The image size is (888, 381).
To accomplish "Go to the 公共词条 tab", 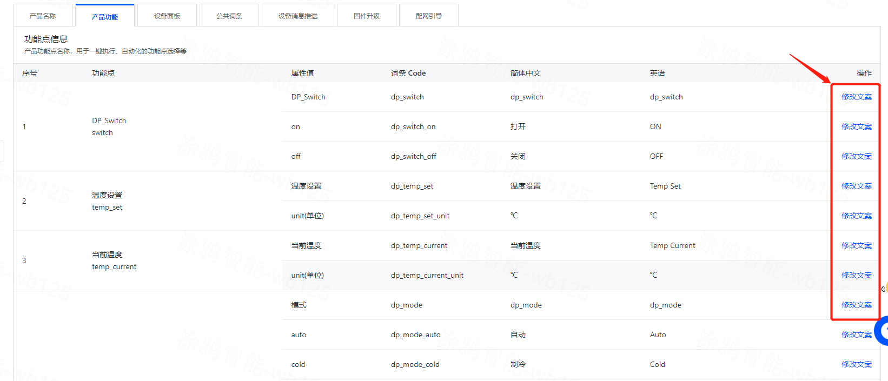I will click(229, 16).
